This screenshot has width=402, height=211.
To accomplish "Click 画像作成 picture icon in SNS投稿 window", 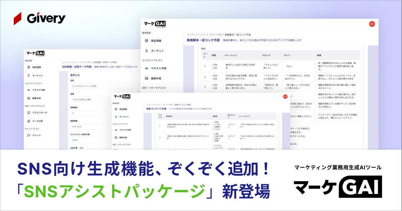I will (29, 98).
